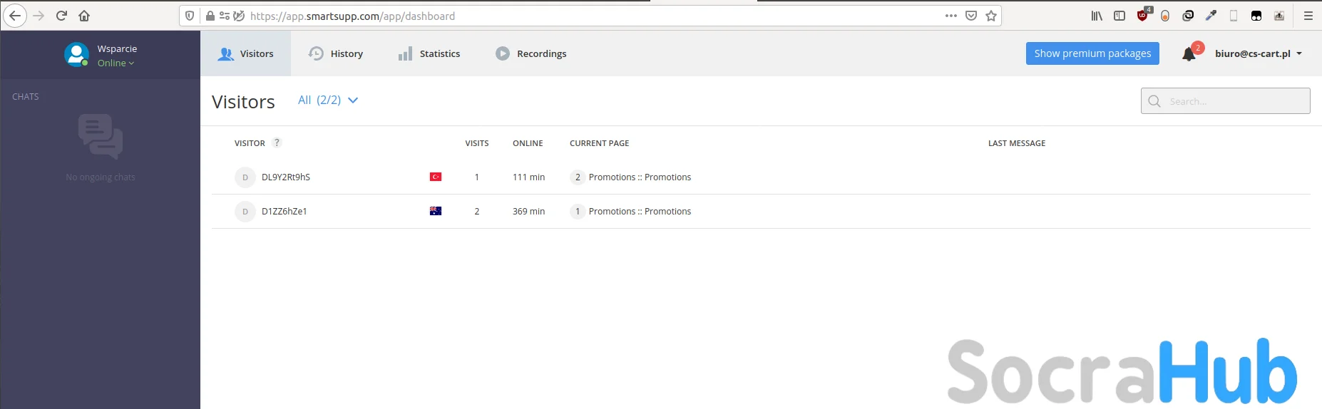Open the Online status dropdown

tap(116, 63)
